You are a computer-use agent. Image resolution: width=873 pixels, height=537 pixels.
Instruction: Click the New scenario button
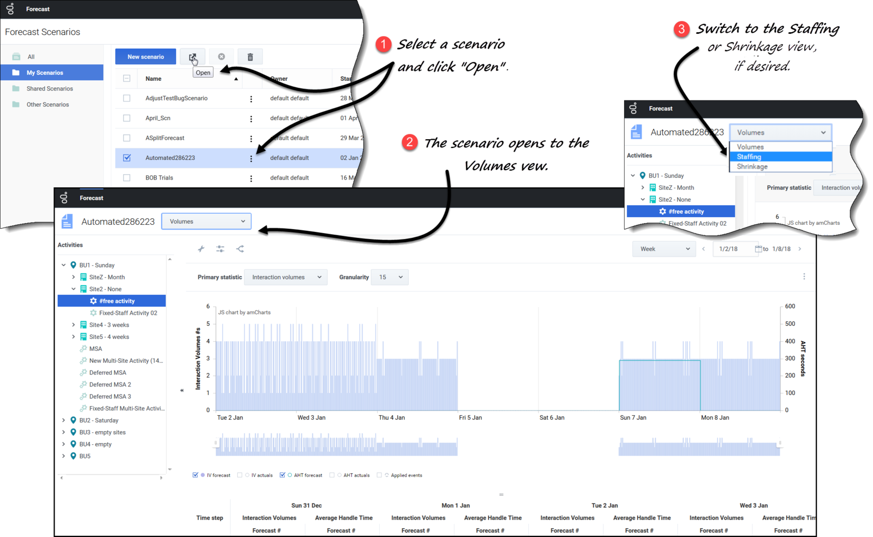[x=146, y=57]
